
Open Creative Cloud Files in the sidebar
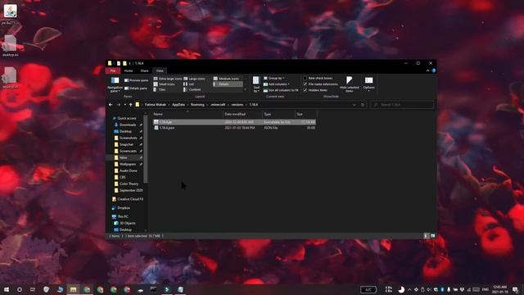(128, 199)
